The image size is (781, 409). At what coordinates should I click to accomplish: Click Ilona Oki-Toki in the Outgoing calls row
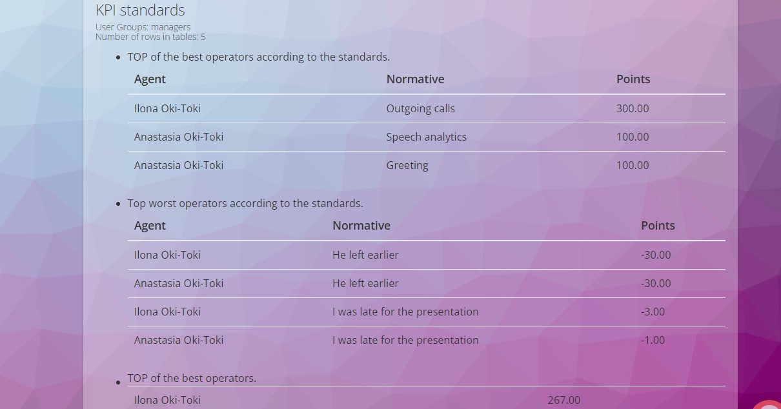point(167,108)
